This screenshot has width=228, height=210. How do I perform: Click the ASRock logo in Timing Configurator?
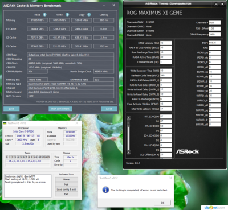click(x=188, y=151)
